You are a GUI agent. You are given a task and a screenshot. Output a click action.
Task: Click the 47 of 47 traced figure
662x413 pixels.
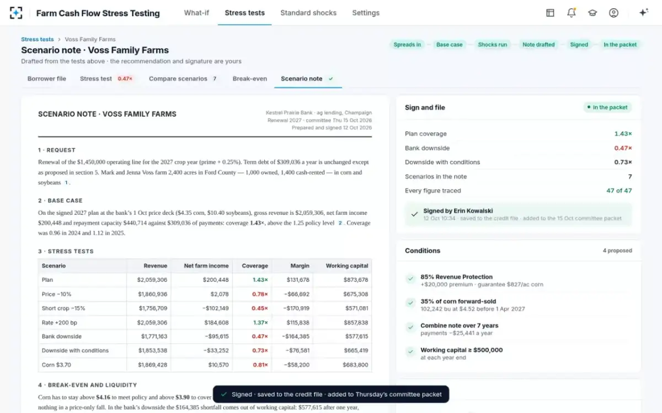pyautogui.click(x=619, y=191)
